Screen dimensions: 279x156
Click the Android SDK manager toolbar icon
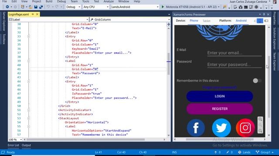point(241,7)
